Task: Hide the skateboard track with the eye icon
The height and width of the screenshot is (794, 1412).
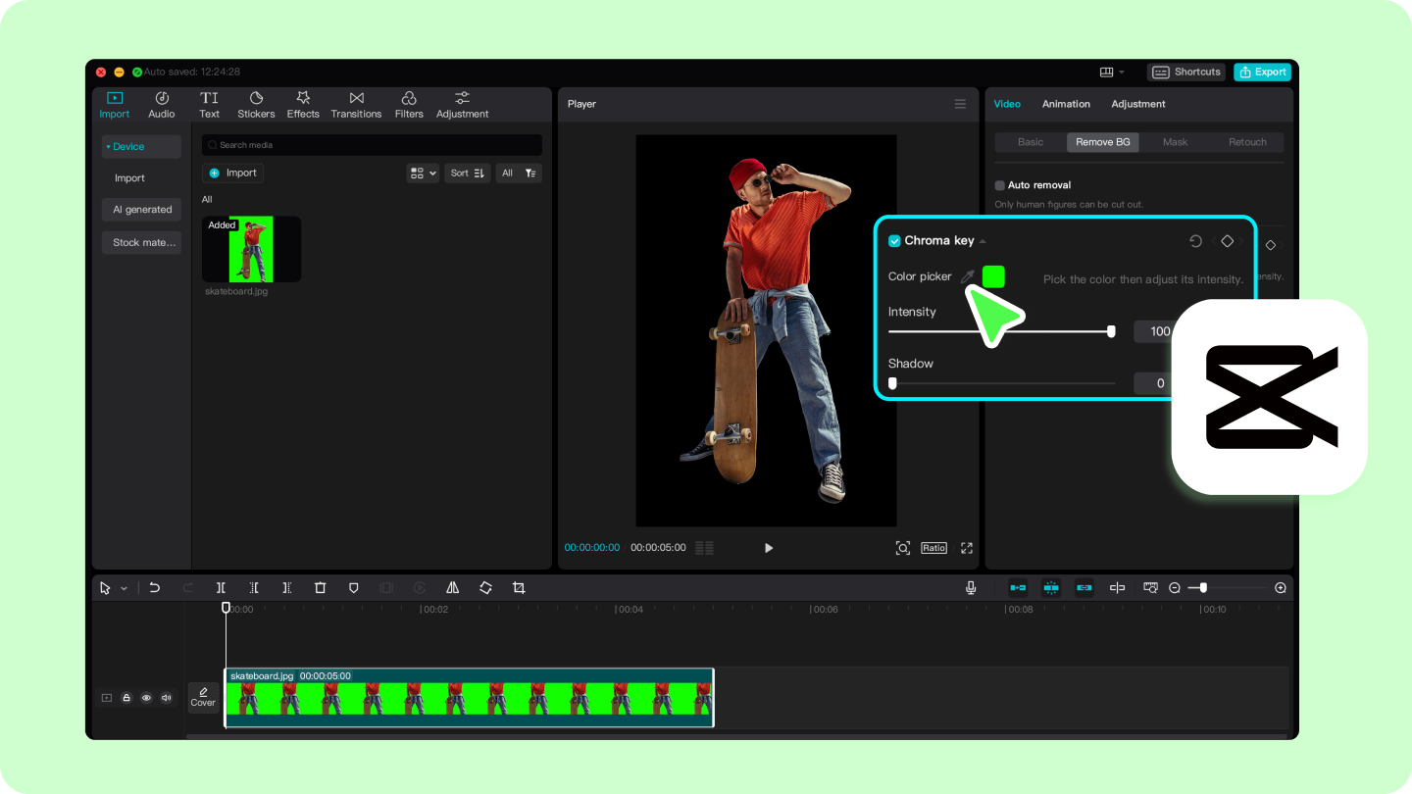Action: pos(146,697)
